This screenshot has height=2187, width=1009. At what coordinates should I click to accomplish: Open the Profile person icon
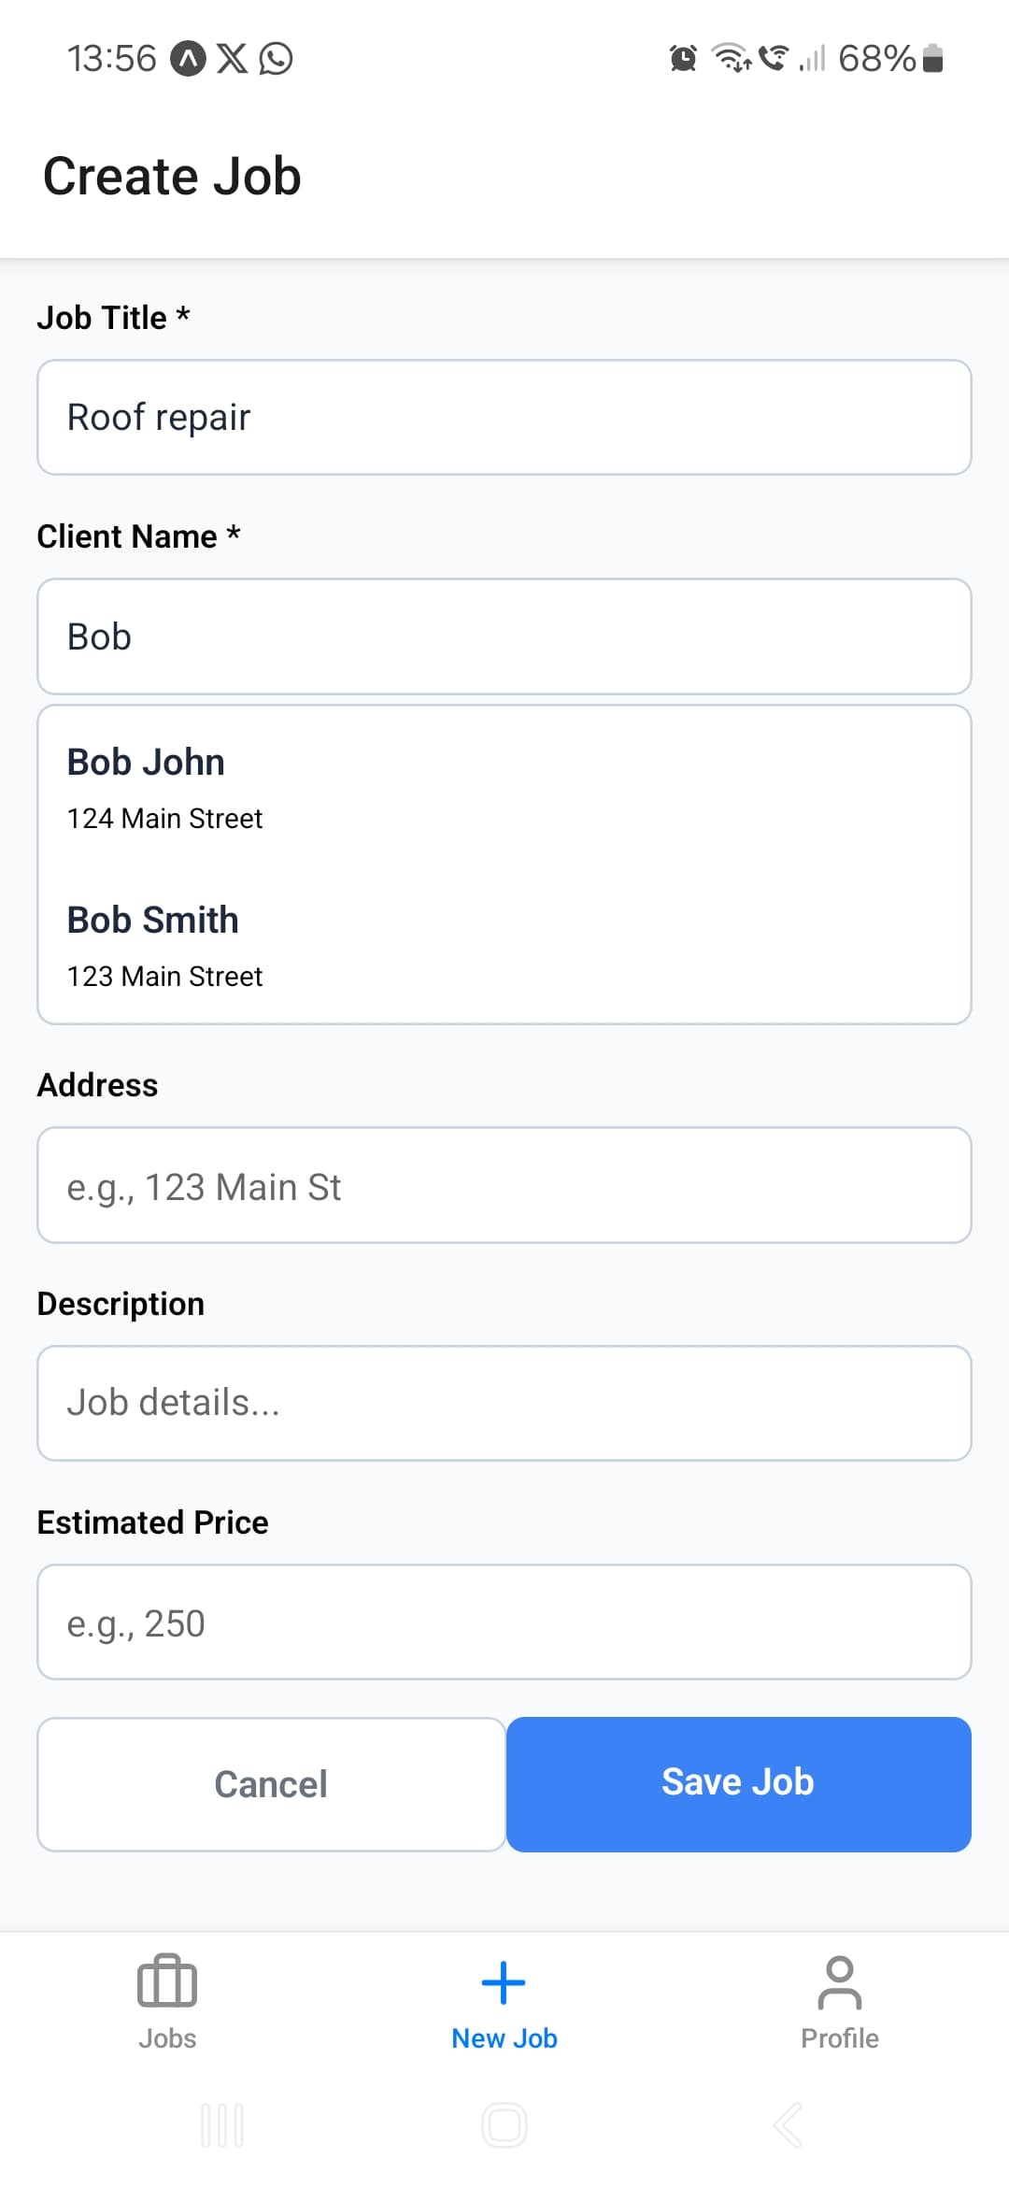click(x=839, y=1982)
